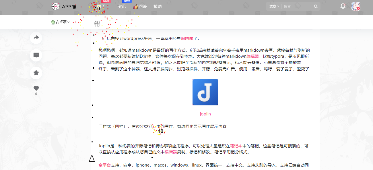Favorite the article with the star icon
Viewport: 373px width, 170px height.
click(36, 73)
